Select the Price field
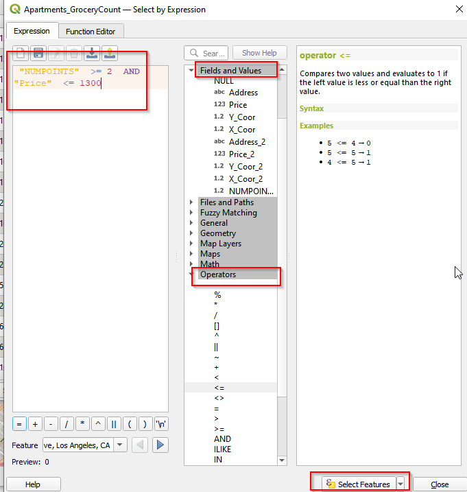The width and height of the screenshot is (467, 492). pyautogui.click(x=238, y=105)
